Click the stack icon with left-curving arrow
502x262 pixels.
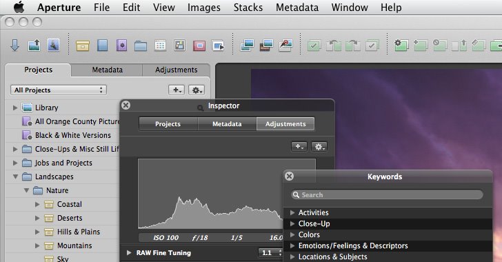pyautogui.click(x=334, y=46)
